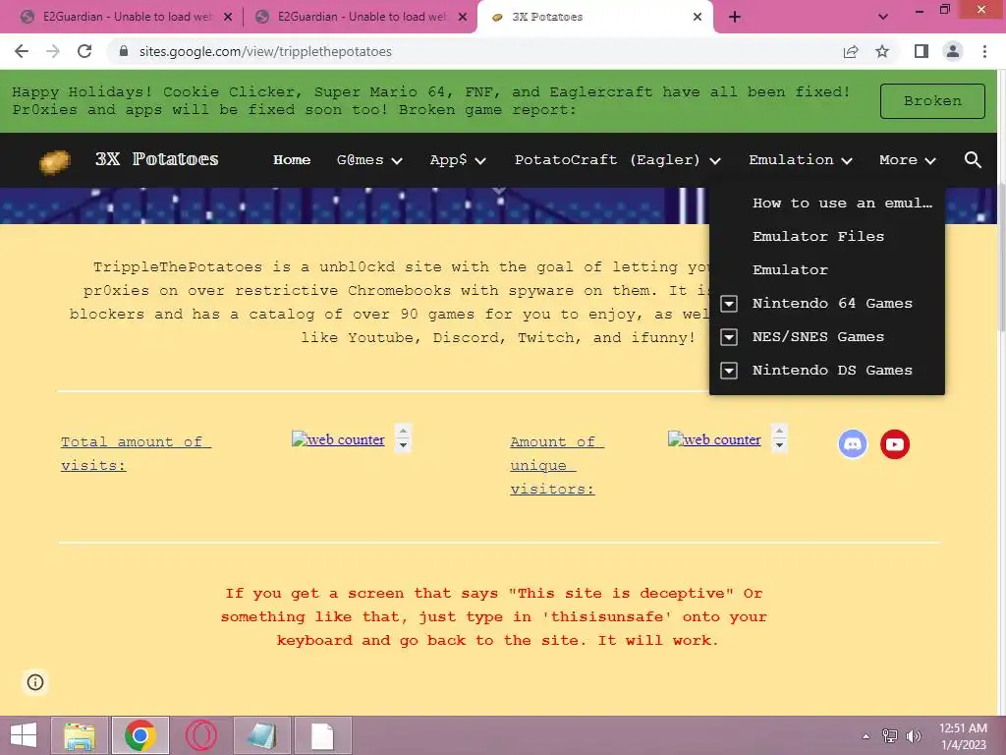Click the Home navigation item
This screenshot has width=1006, height=755.
coord(292,160)
